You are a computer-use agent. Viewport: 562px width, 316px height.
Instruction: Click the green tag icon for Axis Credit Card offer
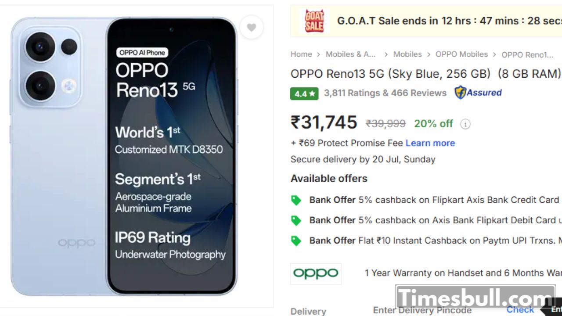[x=296, y=200]
